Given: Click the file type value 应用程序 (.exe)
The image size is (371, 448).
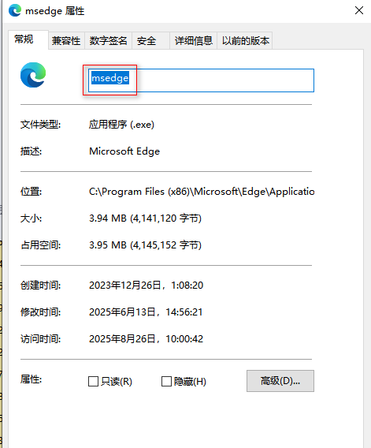Looking at the screenshot, I should tap(121, 125).
